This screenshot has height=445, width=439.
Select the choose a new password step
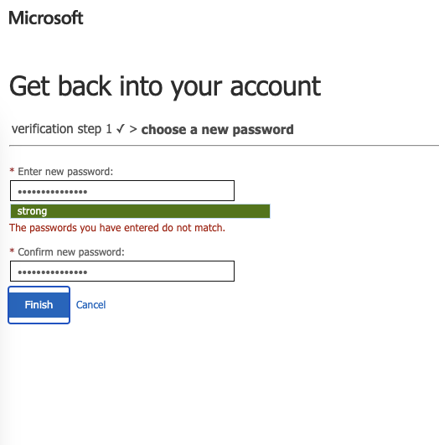(x=217, y=130)
